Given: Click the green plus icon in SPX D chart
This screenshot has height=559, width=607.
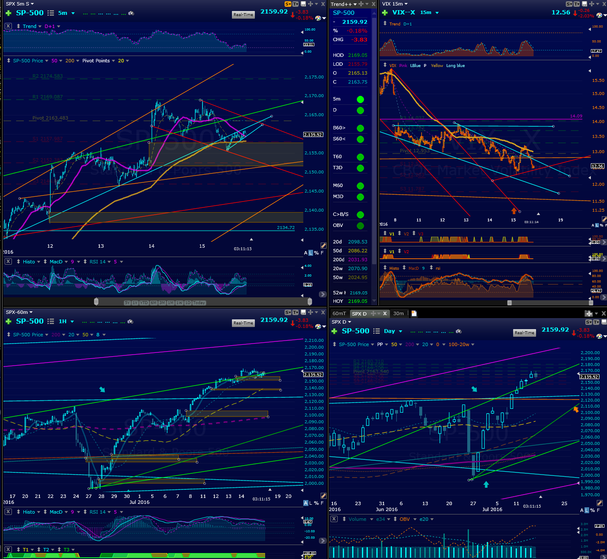Looking at the screenshot, I should pyautogui.click(x=334, y=331).
